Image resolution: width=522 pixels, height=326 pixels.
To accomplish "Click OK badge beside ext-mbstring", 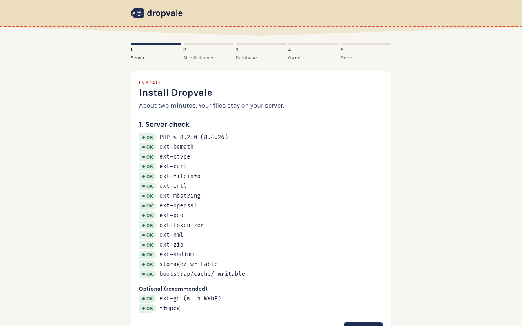I will coord(148,196).
